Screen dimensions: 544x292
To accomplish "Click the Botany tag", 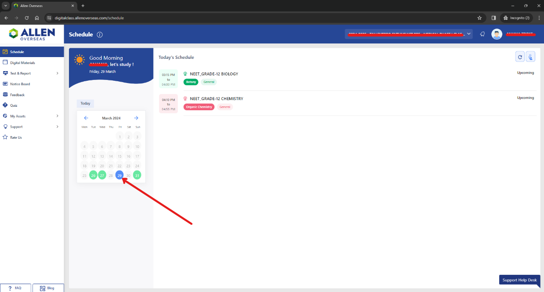I will click(x=191, y=82).
